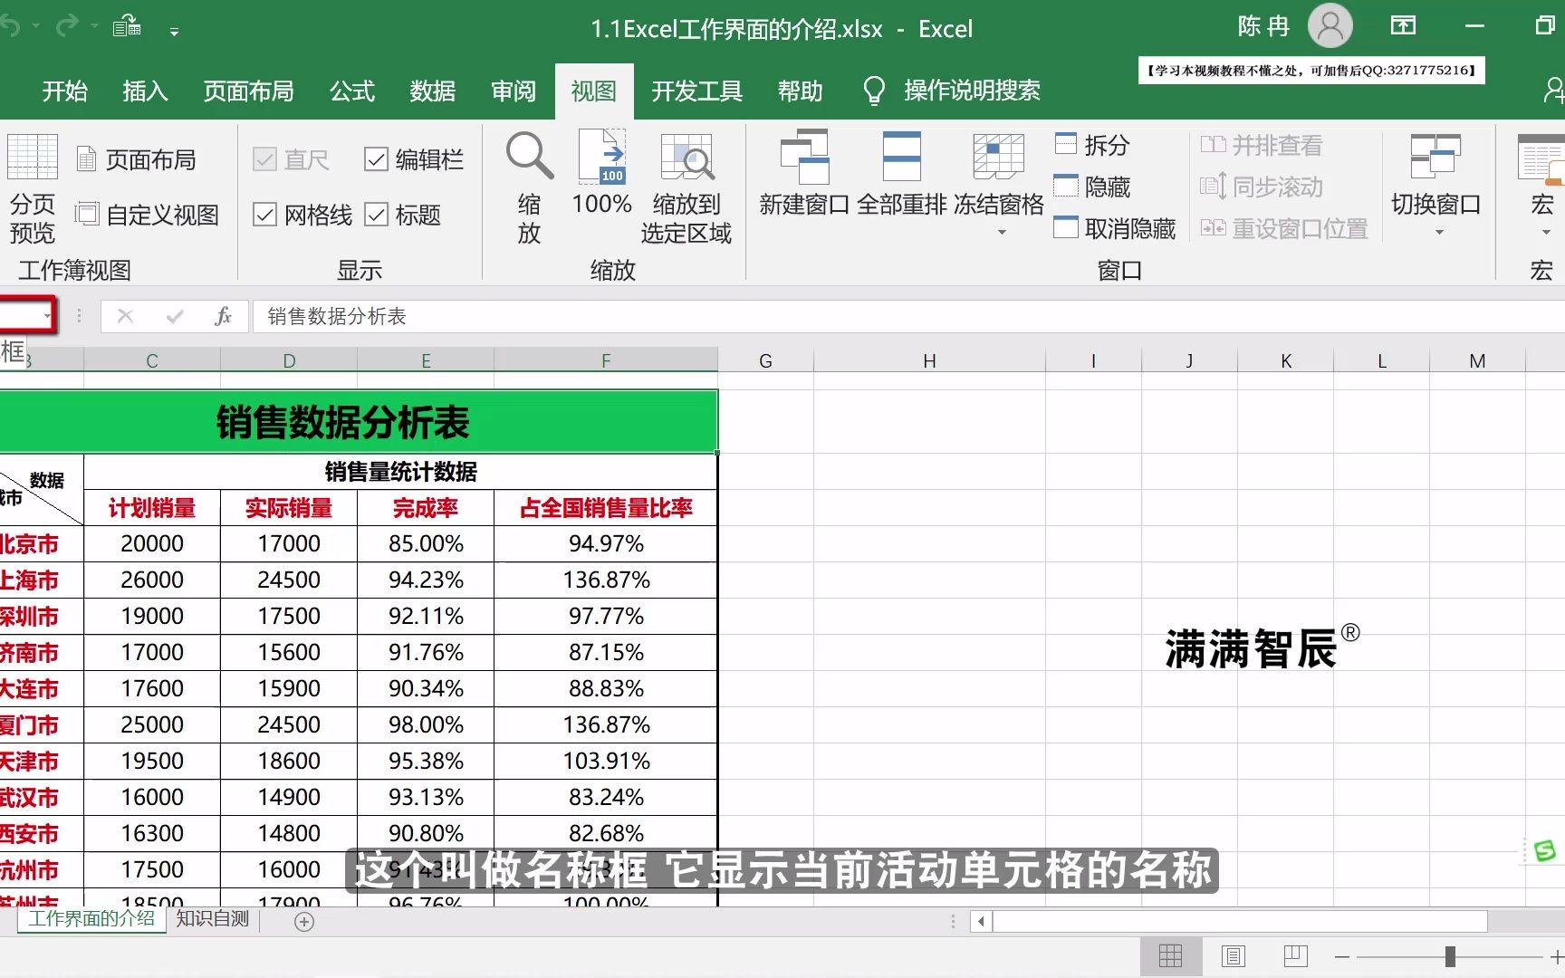
Task: Select sheet tab 工作界面的介绍
Action: [91, 919]
